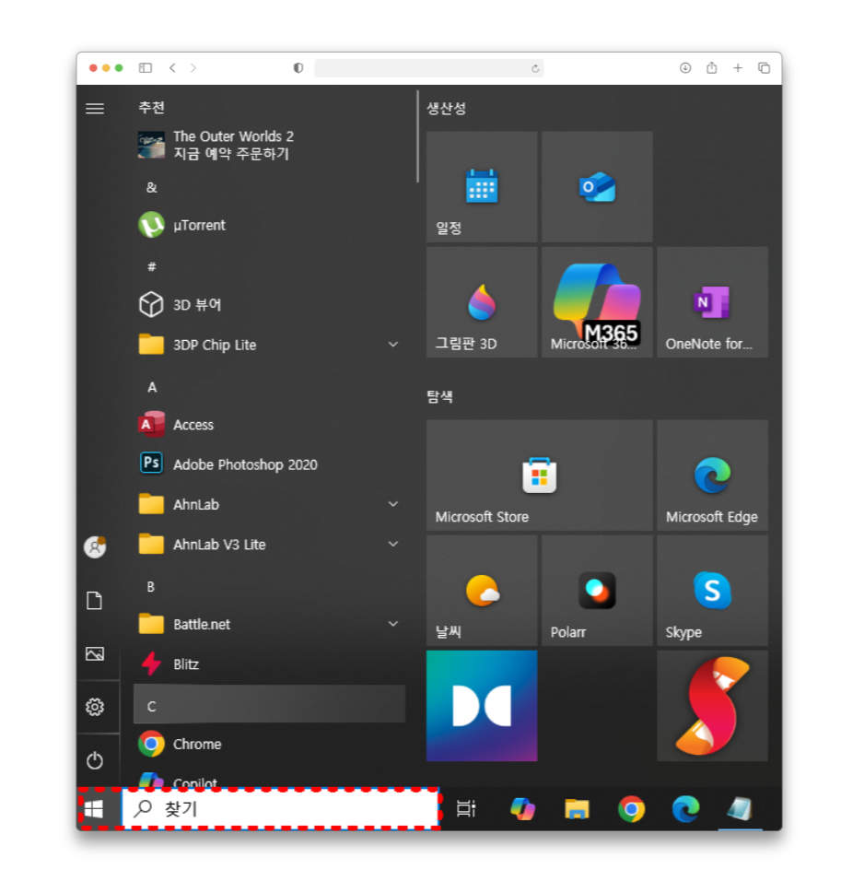The width and height of the screenshot is (841, 869).
Task: Click the '&' letter group header
Action: point(151,187)
